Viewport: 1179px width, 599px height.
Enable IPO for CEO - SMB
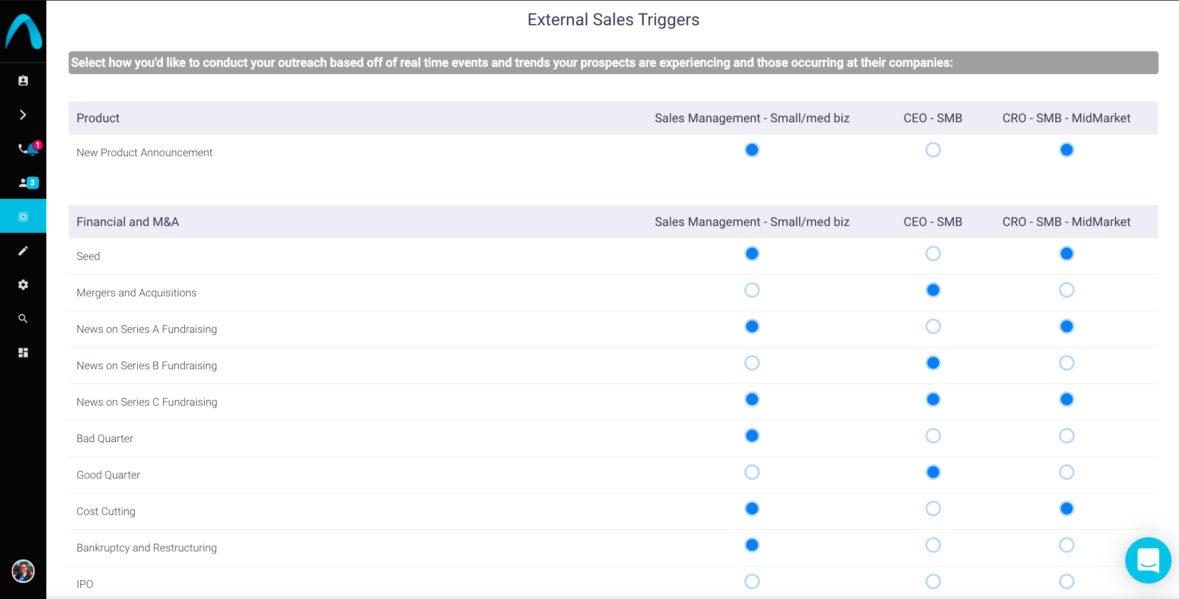point(933,582)
